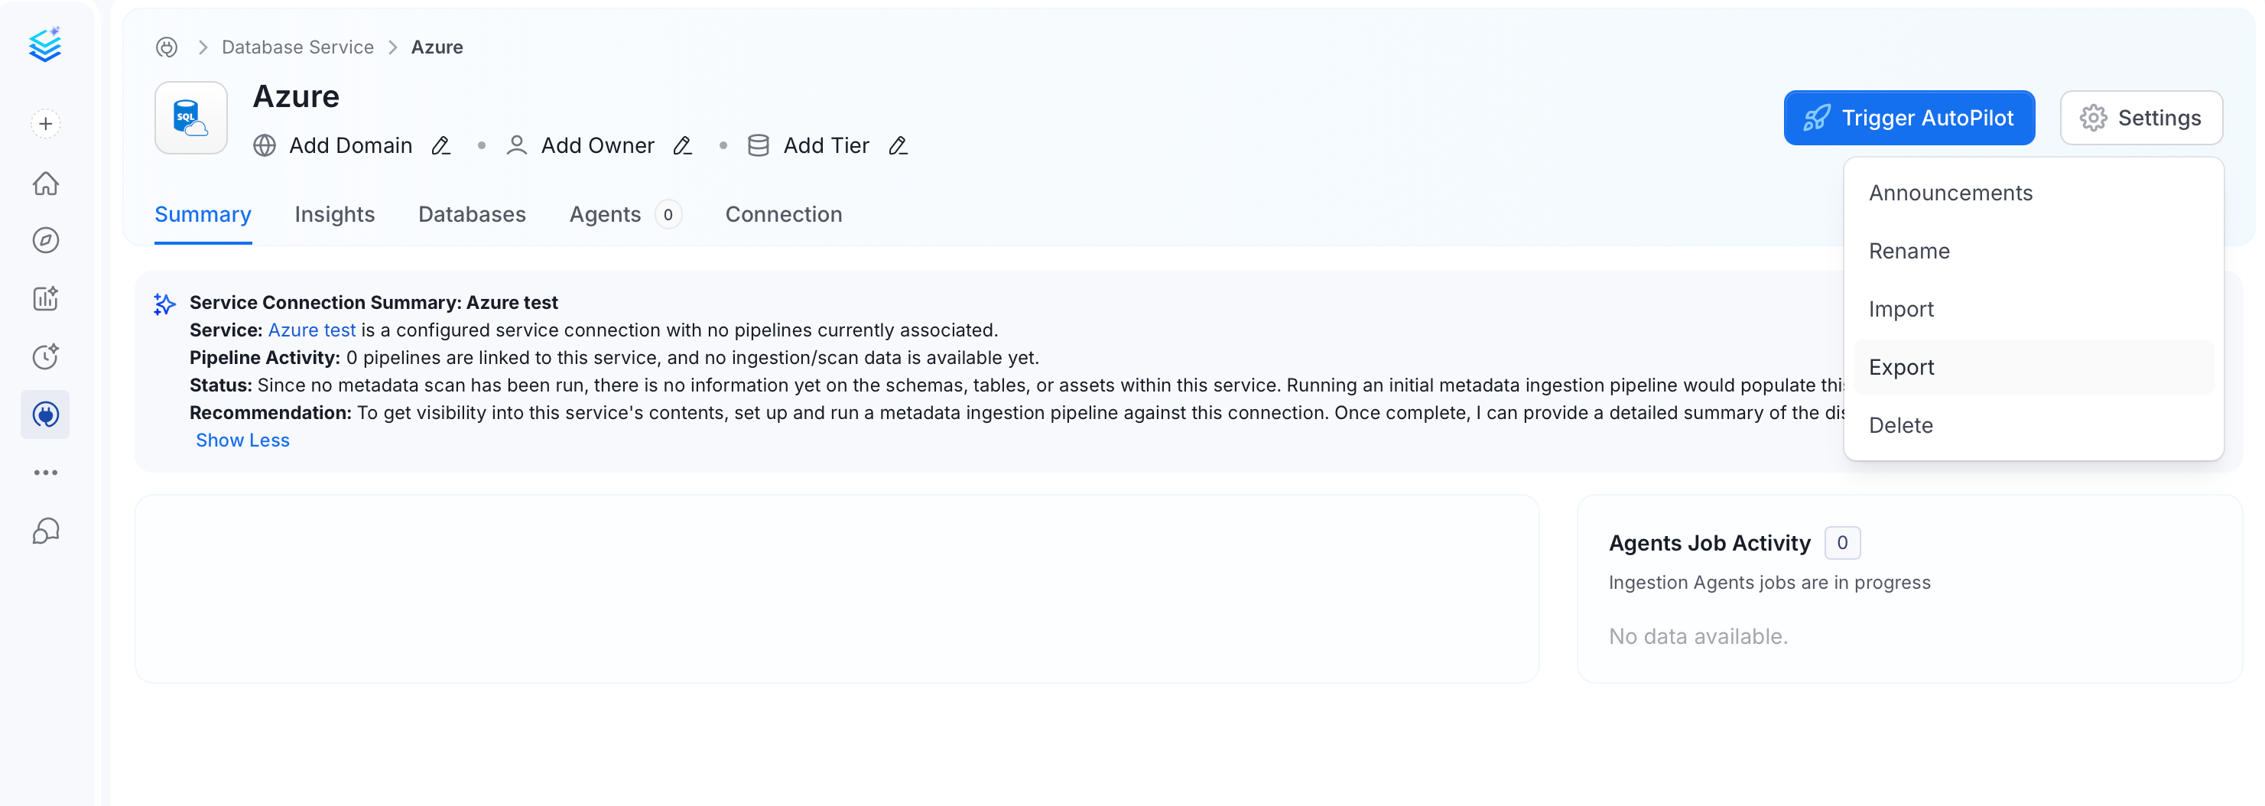Viewport: 2265px width, 806px height.
Task: Open the Database Service breadcrumb link
Action: (297, 47)
